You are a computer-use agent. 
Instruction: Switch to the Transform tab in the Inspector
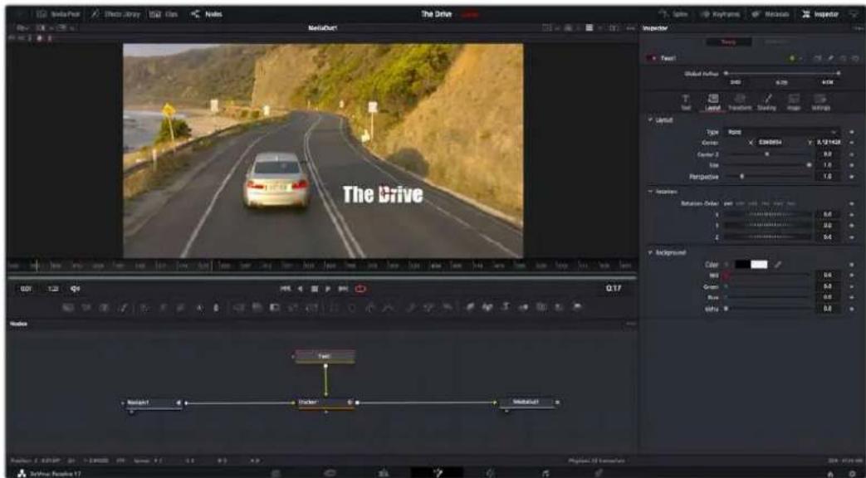click(x=740, y=101)
